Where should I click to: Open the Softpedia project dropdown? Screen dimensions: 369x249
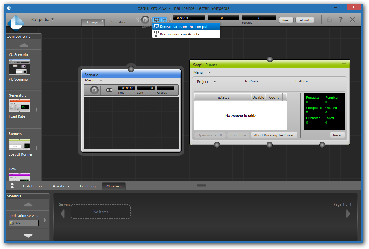(43, 19)
